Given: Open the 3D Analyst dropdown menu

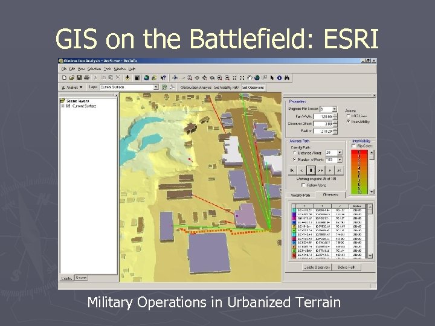Looking at the screenshot, I should tap(72, 88).
